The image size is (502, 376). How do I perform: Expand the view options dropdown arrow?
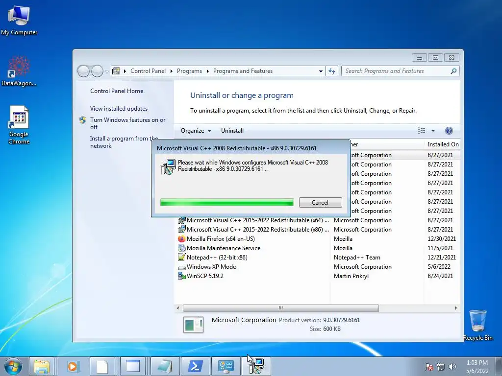click(x=433, y=130)
